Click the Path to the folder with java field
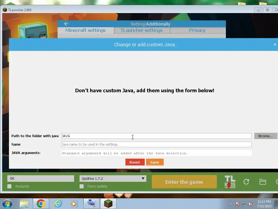The height and width of the screenshot is (209, 278). click(x=156, y=136)
